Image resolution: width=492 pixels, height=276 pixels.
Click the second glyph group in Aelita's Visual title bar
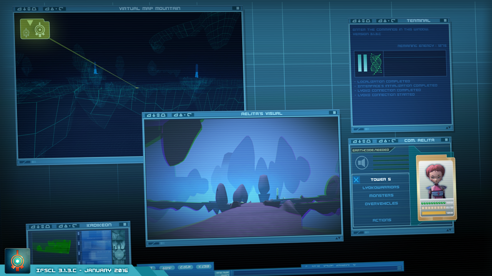(x=183, y=115)
